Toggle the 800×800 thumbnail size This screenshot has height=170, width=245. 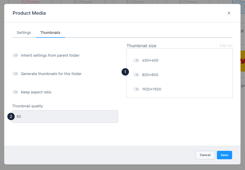(136, 75)
